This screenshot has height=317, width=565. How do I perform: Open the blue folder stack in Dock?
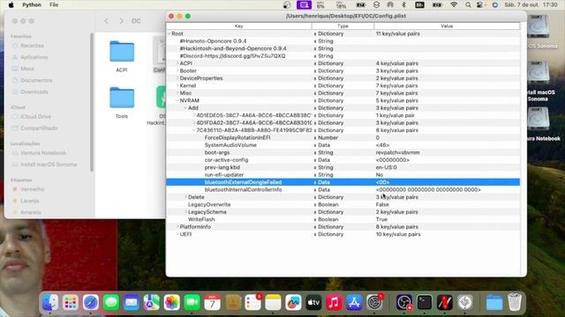pyautogui.click(x=494, y=302)
